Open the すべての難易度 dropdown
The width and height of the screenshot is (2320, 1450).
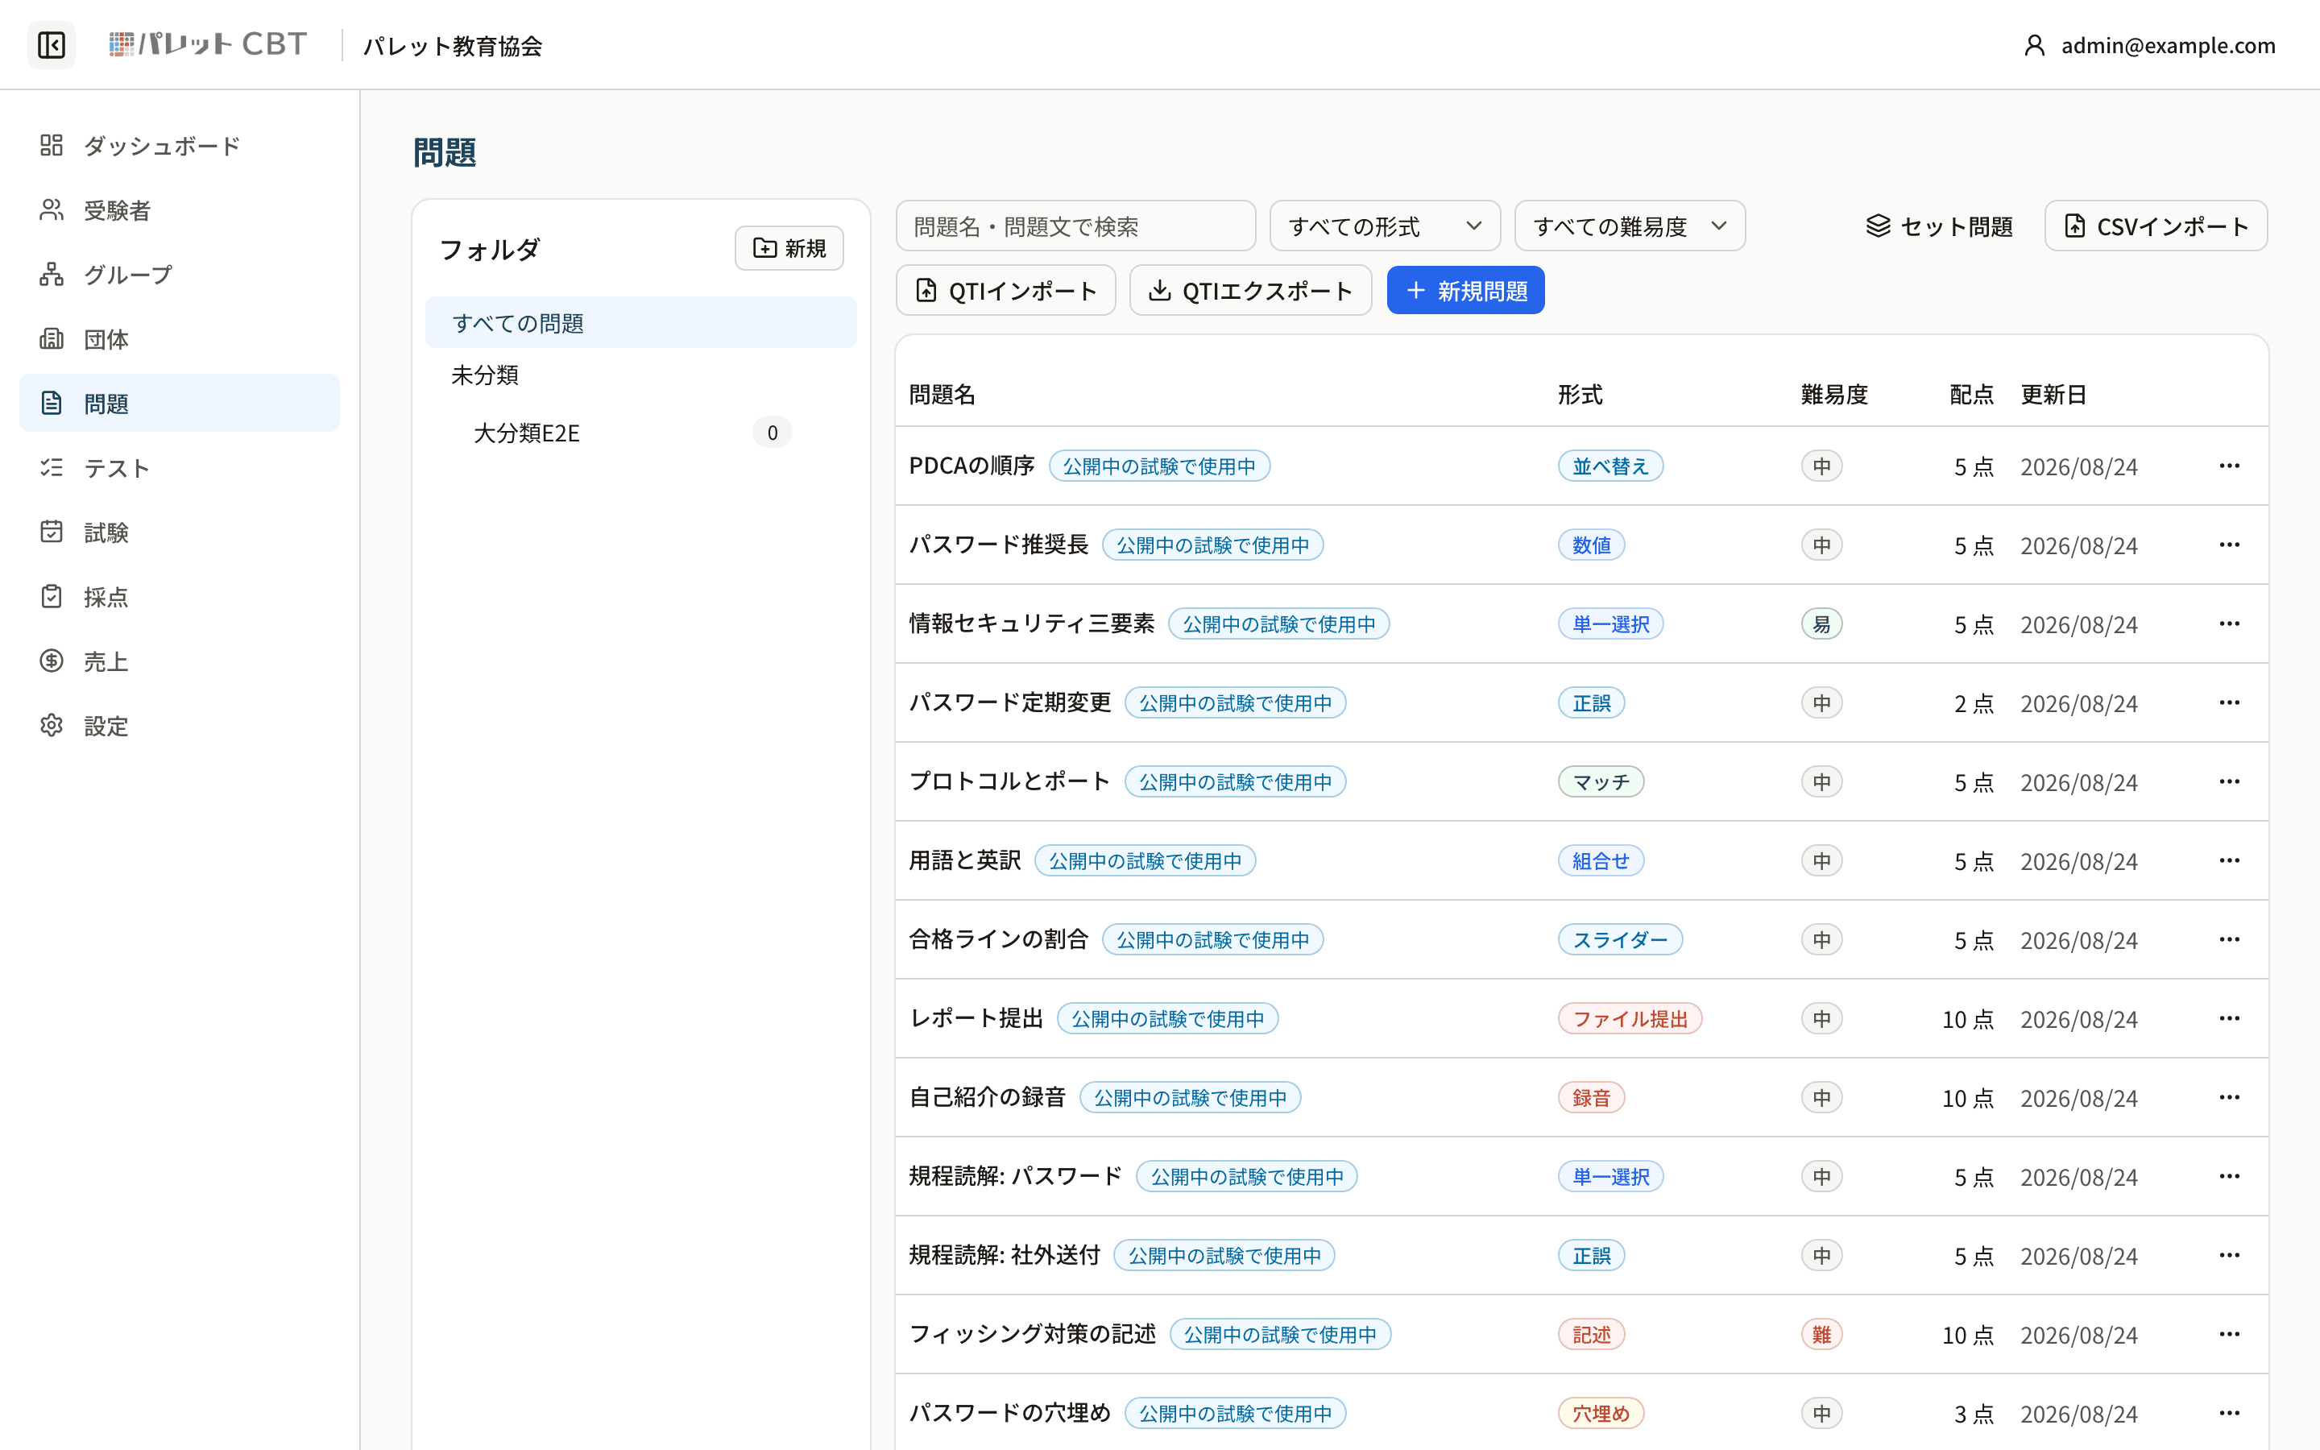[x=1629, y=226]
